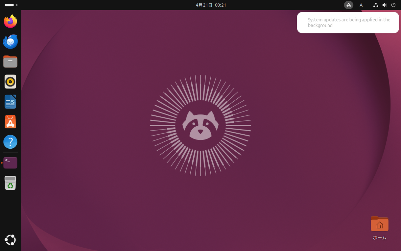Switch to the running Terminal

coord(10,163)
